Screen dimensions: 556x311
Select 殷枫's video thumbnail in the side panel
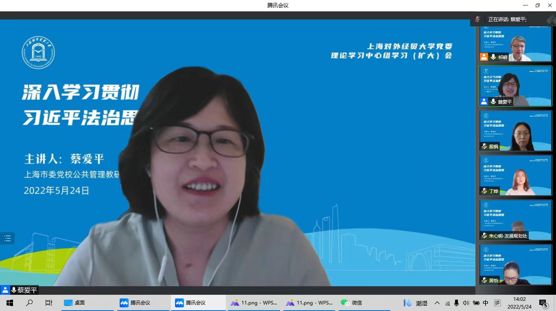click(x=515, y=131)
